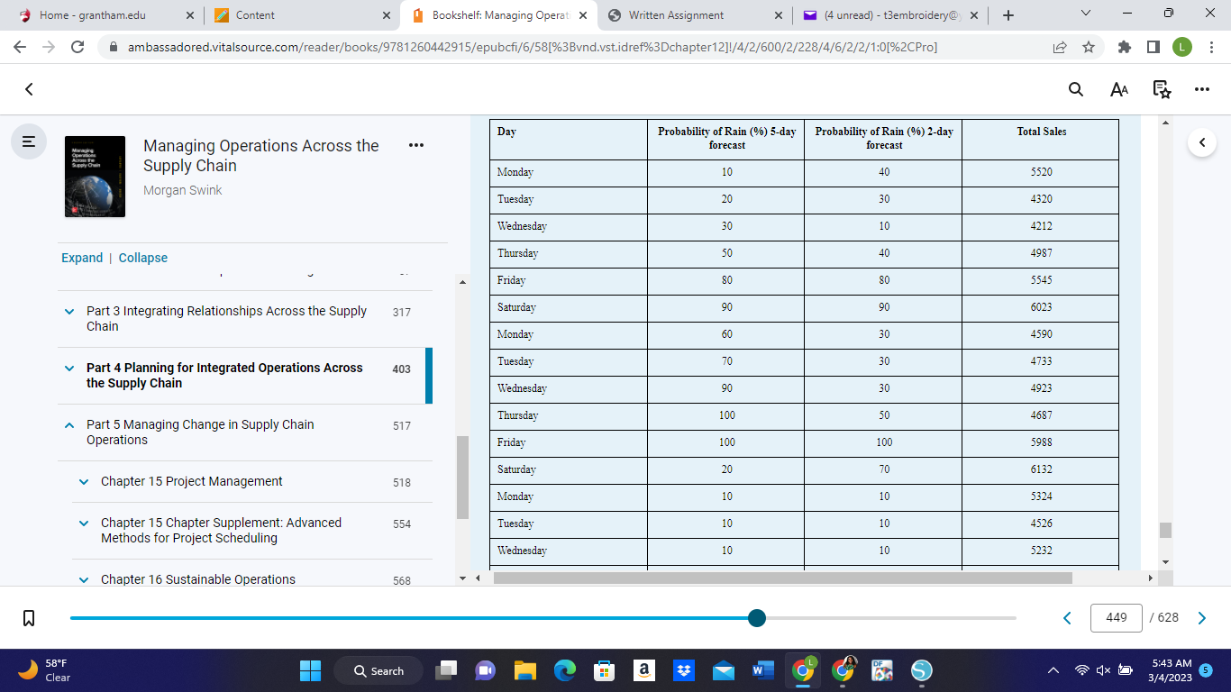Click the address bar URL
1231x692 pixels.
532,47
